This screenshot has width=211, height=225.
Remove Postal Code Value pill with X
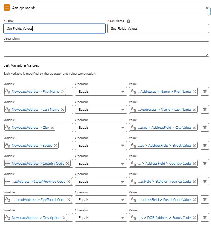tap(194, 199)
